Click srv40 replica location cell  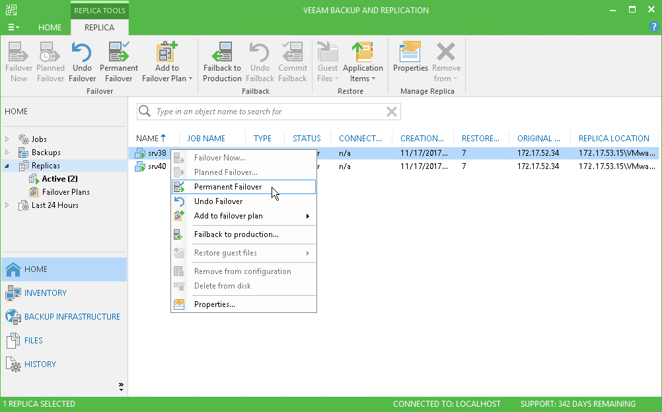click(x=616, y=166)
